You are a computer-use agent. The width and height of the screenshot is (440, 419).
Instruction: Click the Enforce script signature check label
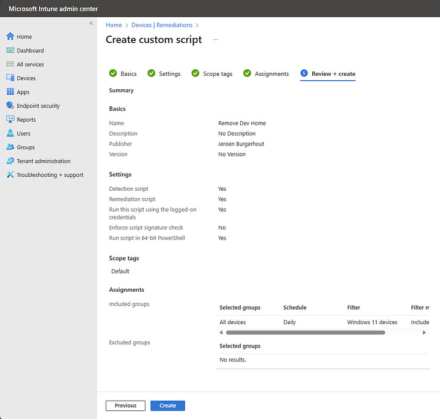point(146,228)
